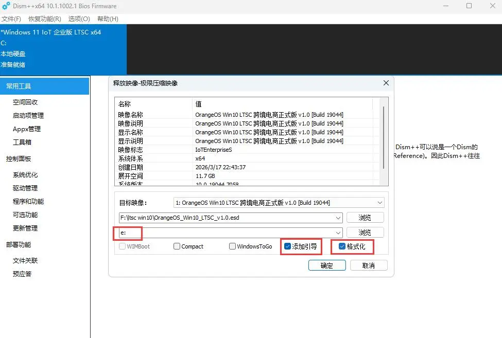Check the WindowsToGo option

232,246
